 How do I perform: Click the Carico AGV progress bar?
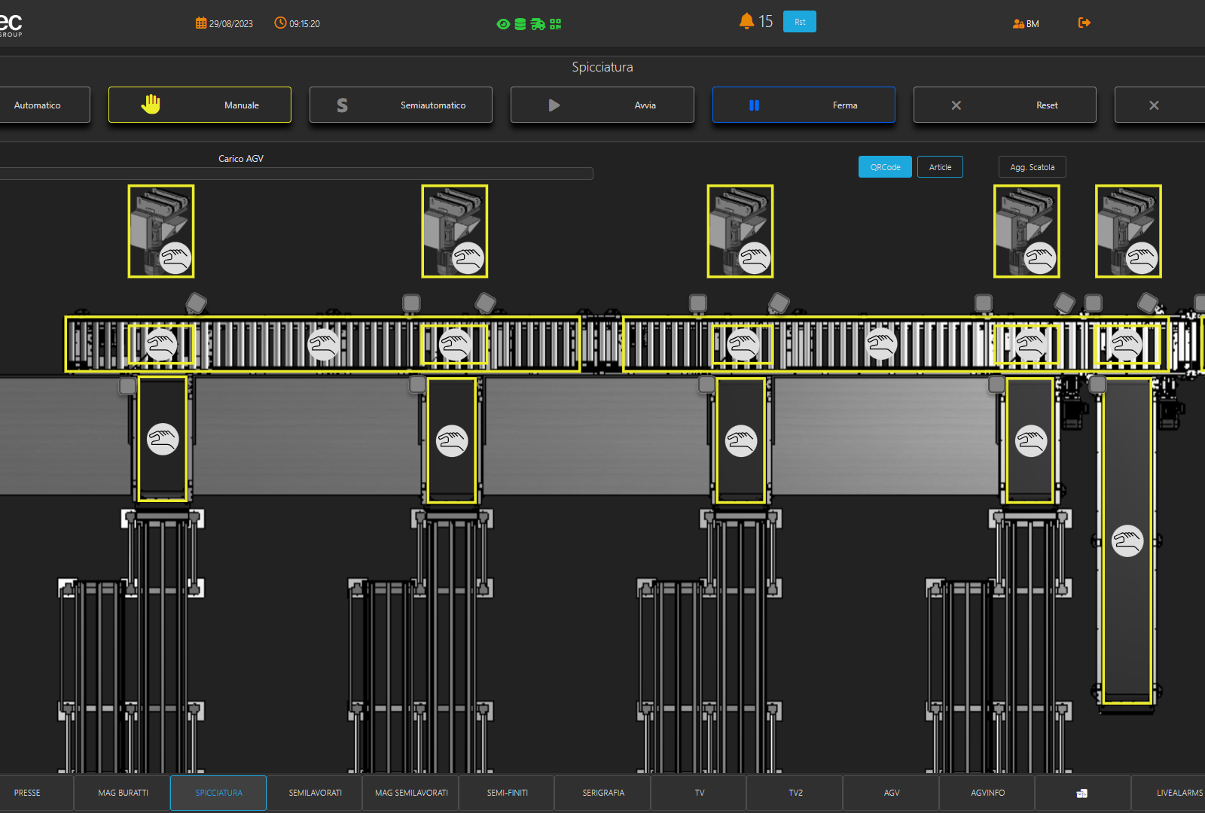pyautogui.click(x=296, y=173)
